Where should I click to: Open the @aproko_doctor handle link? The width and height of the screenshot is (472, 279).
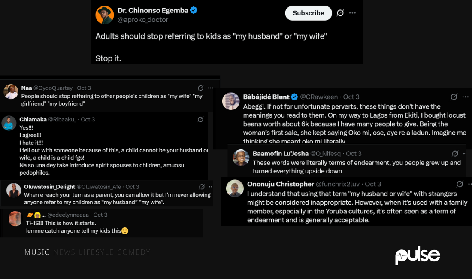pos(143,20)
